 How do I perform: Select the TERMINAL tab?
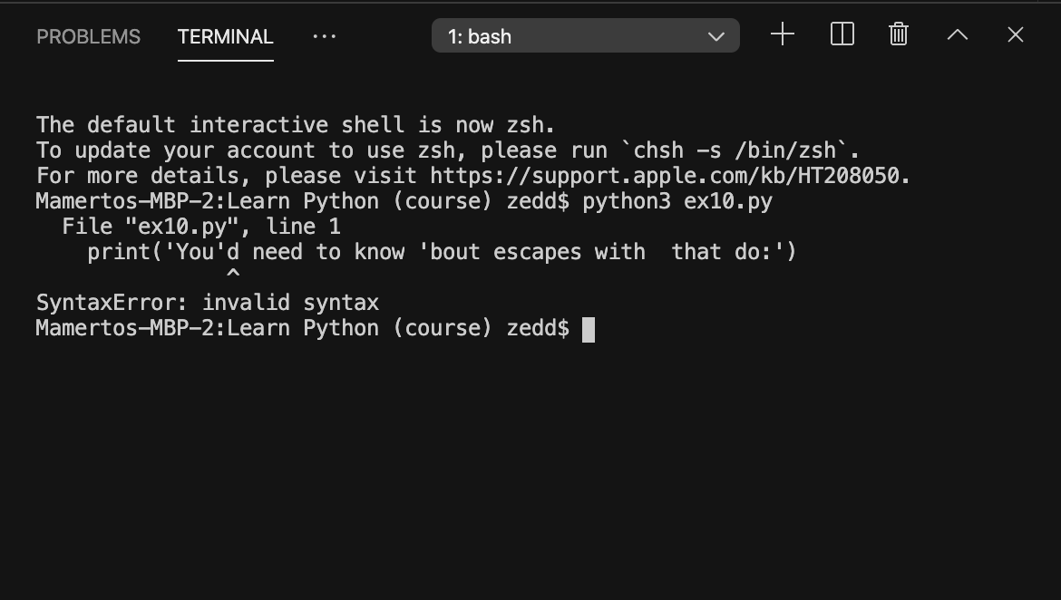(x=225, y=36)
